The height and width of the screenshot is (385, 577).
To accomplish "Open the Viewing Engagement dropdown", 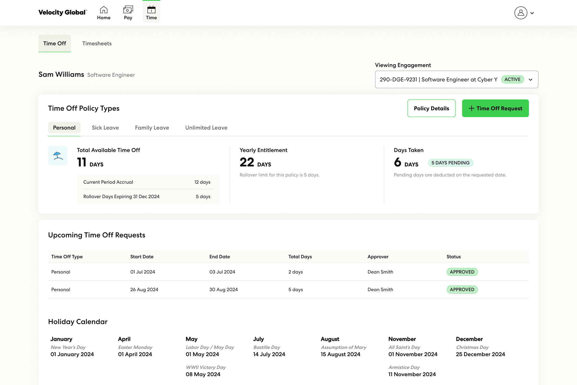I will coord(438,79).
